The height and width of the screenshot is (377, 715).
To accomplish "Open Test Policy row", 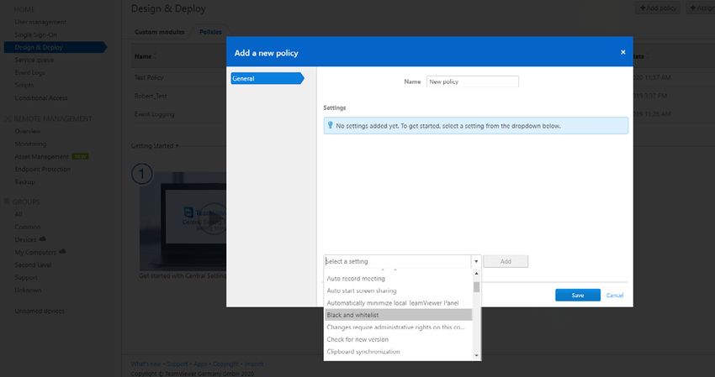I will click(149, 77).
